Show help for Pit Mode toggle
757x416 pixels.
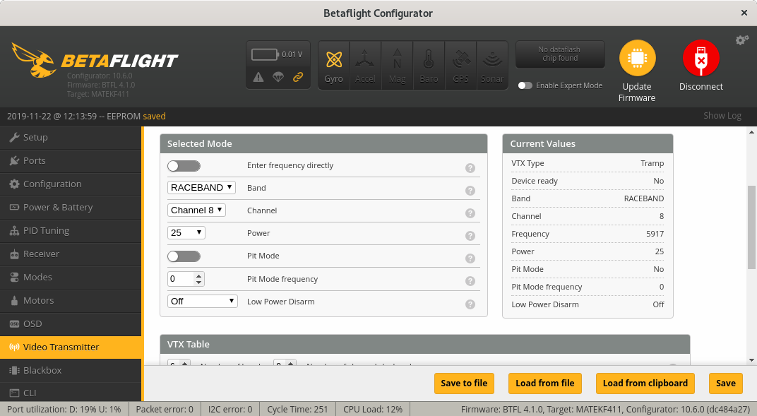470,258
